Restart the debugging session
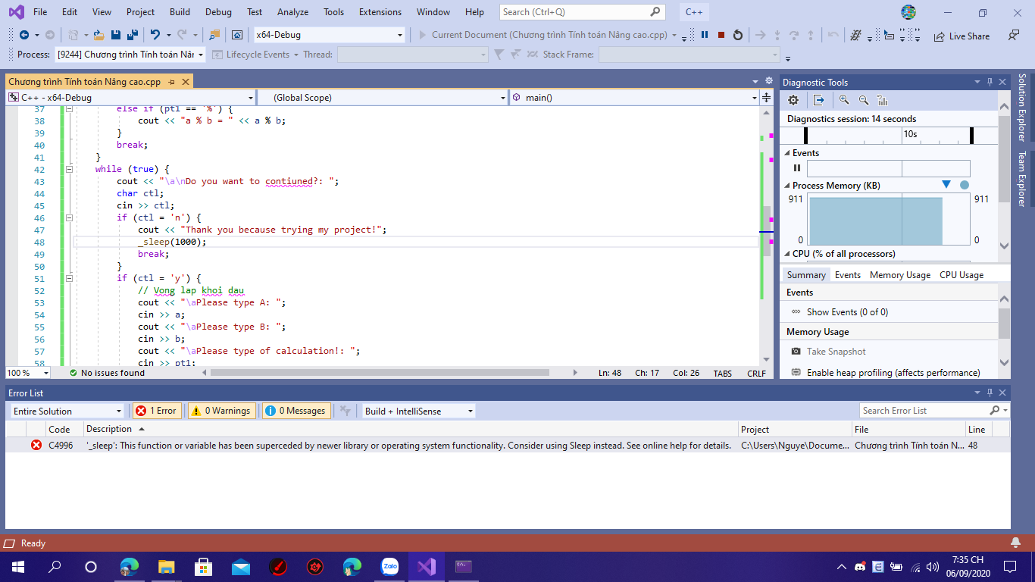Viewport: 1035px width, 582px height. [738, 35]
